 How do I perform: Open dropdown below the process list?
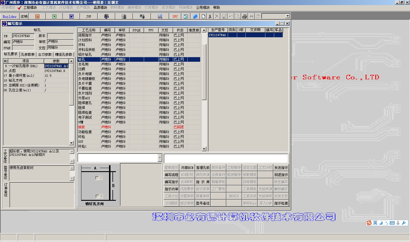pos(160,158)
